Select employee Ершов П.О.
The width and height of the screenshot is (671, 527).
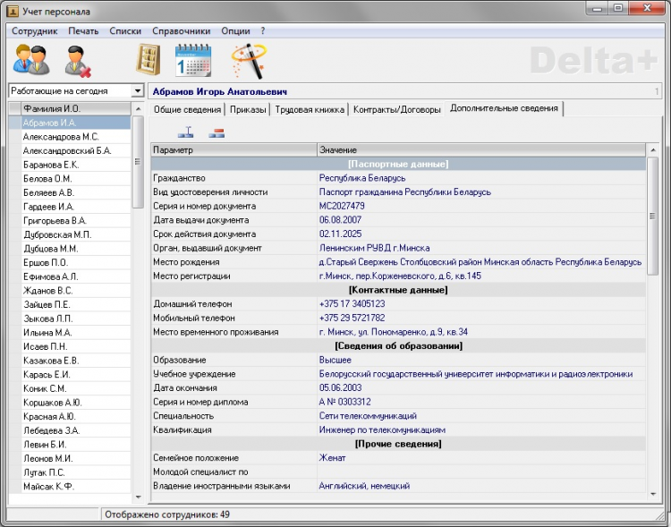(76, 262)
